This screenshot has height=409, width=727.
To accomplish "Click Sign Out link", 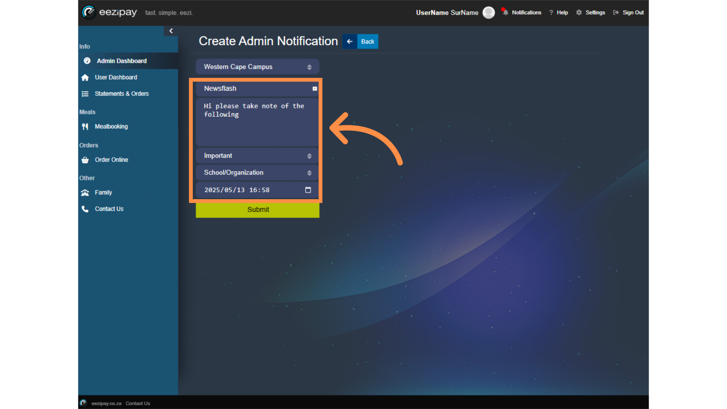I will tap(633, 12).
